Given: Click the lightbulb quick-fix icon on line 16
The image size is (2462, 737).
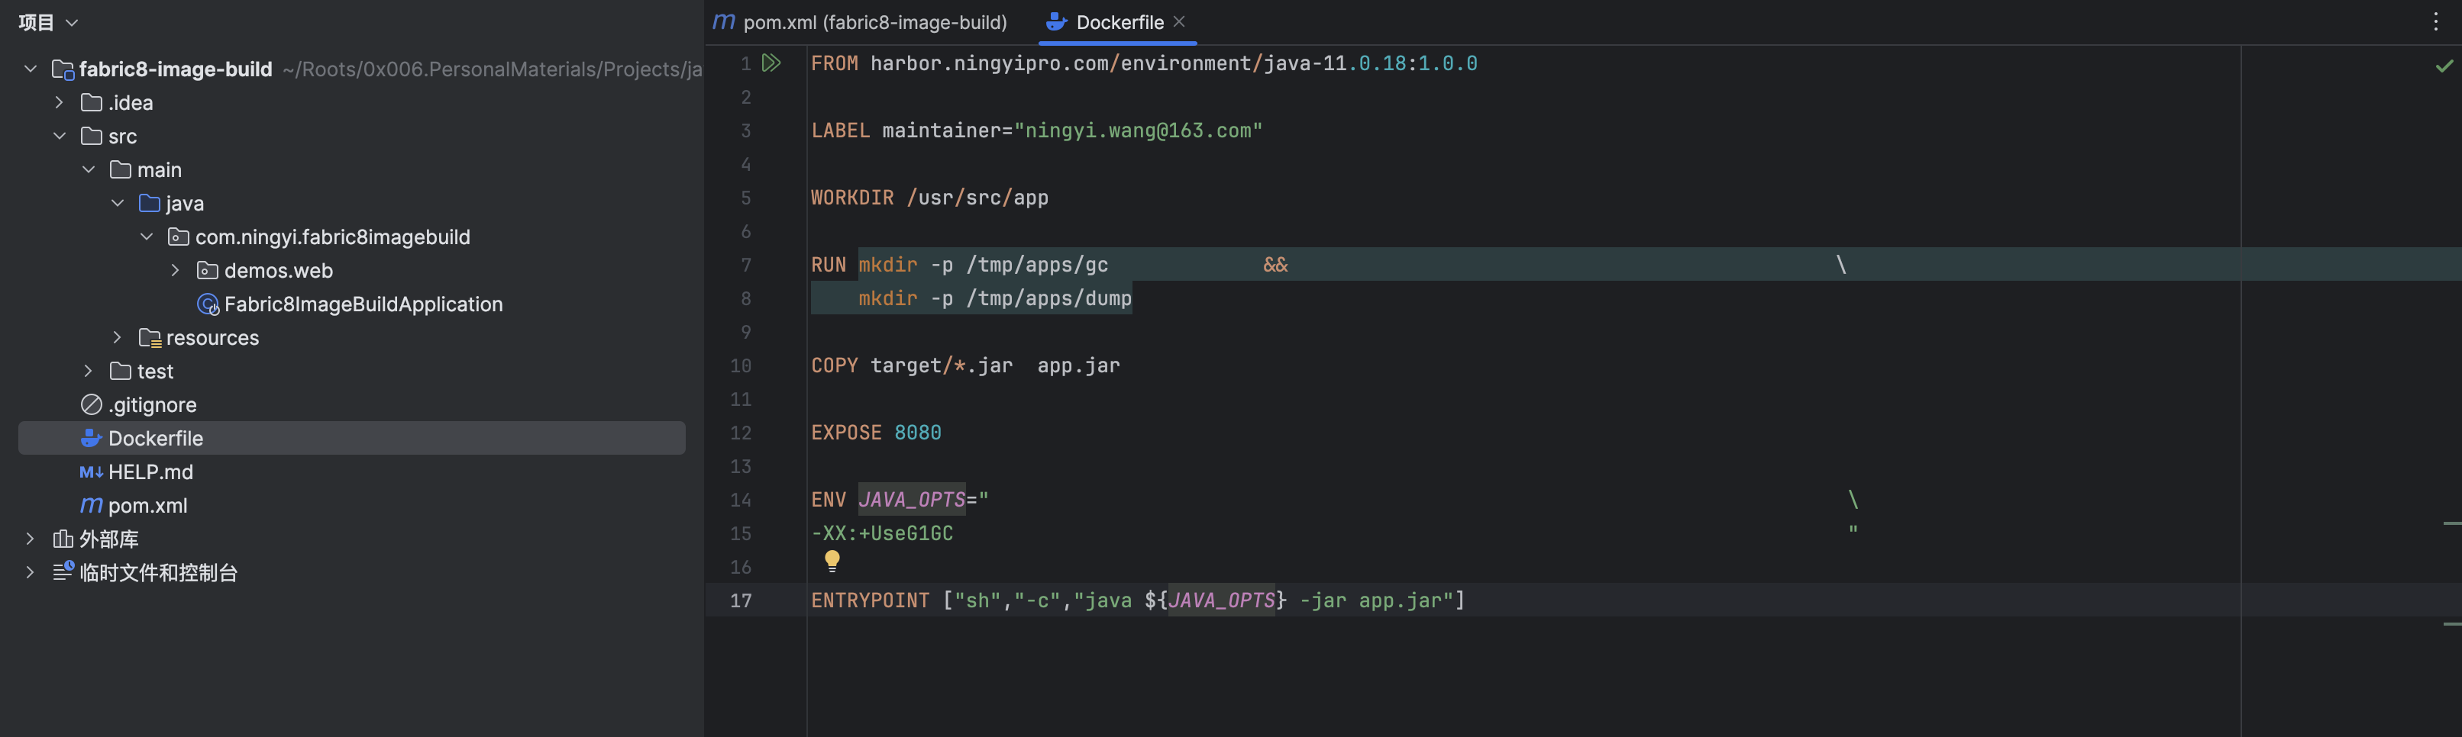Looking at the screenshot, I should coord(832,562).
